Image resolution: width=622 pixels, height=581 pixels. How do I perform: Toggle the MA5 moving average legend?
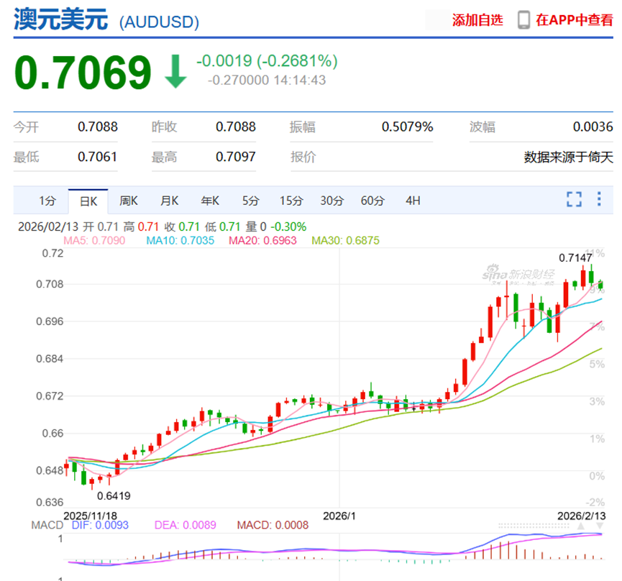94,240
